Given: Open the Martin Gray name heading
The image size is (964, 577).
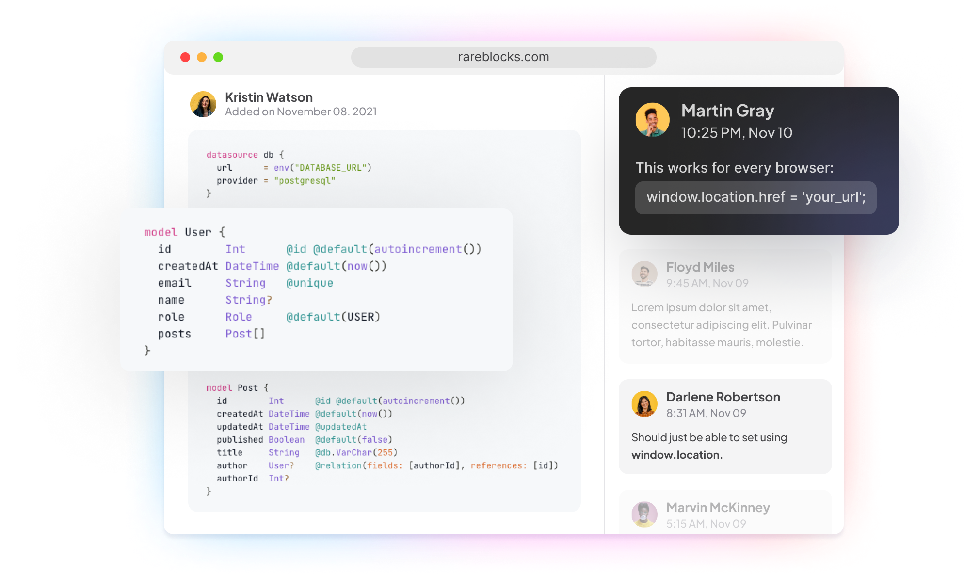Looking at the screenshot, I should (x=727, y=111).
